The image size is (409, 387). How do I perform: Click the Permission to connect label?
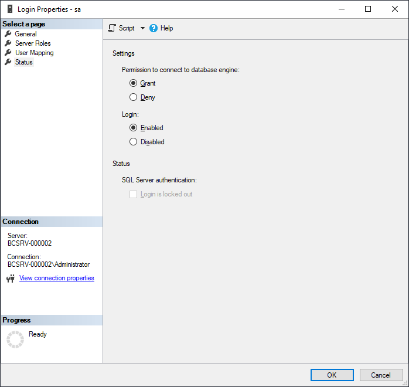coord(180,70)
